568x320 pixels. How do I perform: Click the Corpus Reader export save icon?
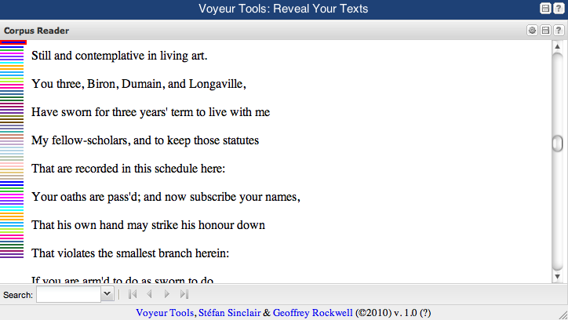click(545, 31)
